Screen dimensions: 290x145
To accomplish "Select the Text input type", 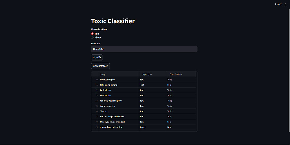I will pyautogui.click(x=93, y=34).
